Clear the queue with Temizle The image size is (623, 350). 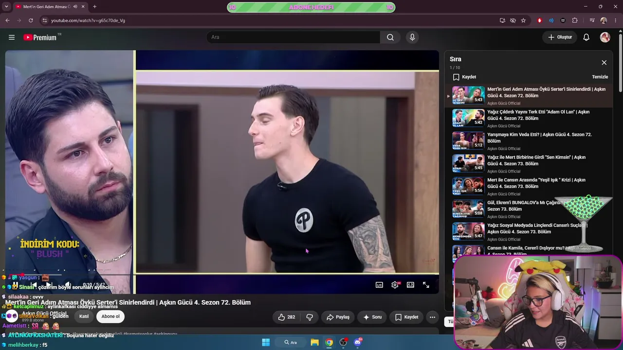(600, 77)
